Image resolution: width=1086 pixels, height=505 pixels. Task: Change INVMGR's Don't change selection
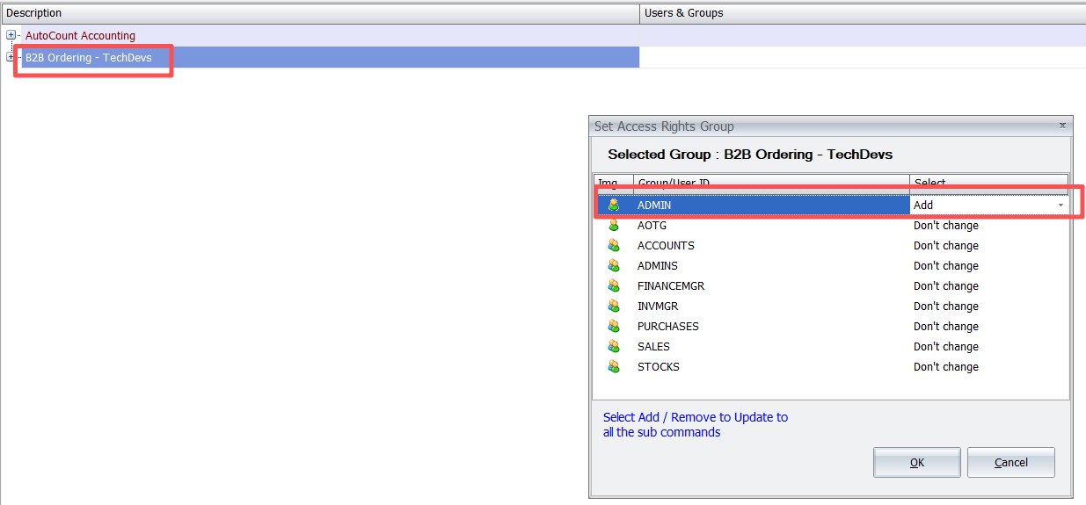(x=989, y=306)
